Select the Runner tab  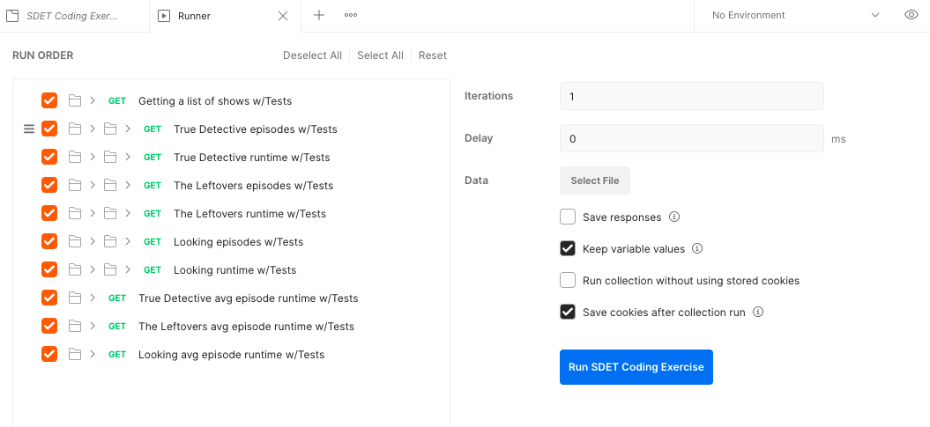point(226,16)
